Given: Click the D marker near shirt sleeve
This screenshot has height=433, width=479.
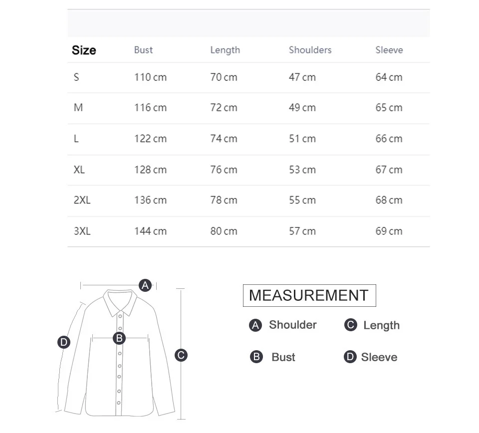Looking at the screenshot, I should coord(64,342).
